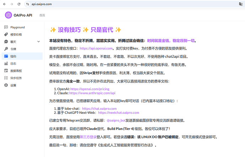Go back using browser back arrow
Viewport: 245px width, 157px height.
(x=4, y=4)
